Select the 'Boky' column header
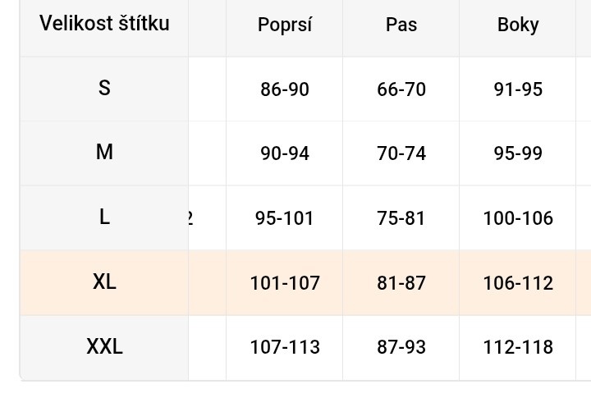Viewport: 591px width, 398px height. [x=518, y=25]
